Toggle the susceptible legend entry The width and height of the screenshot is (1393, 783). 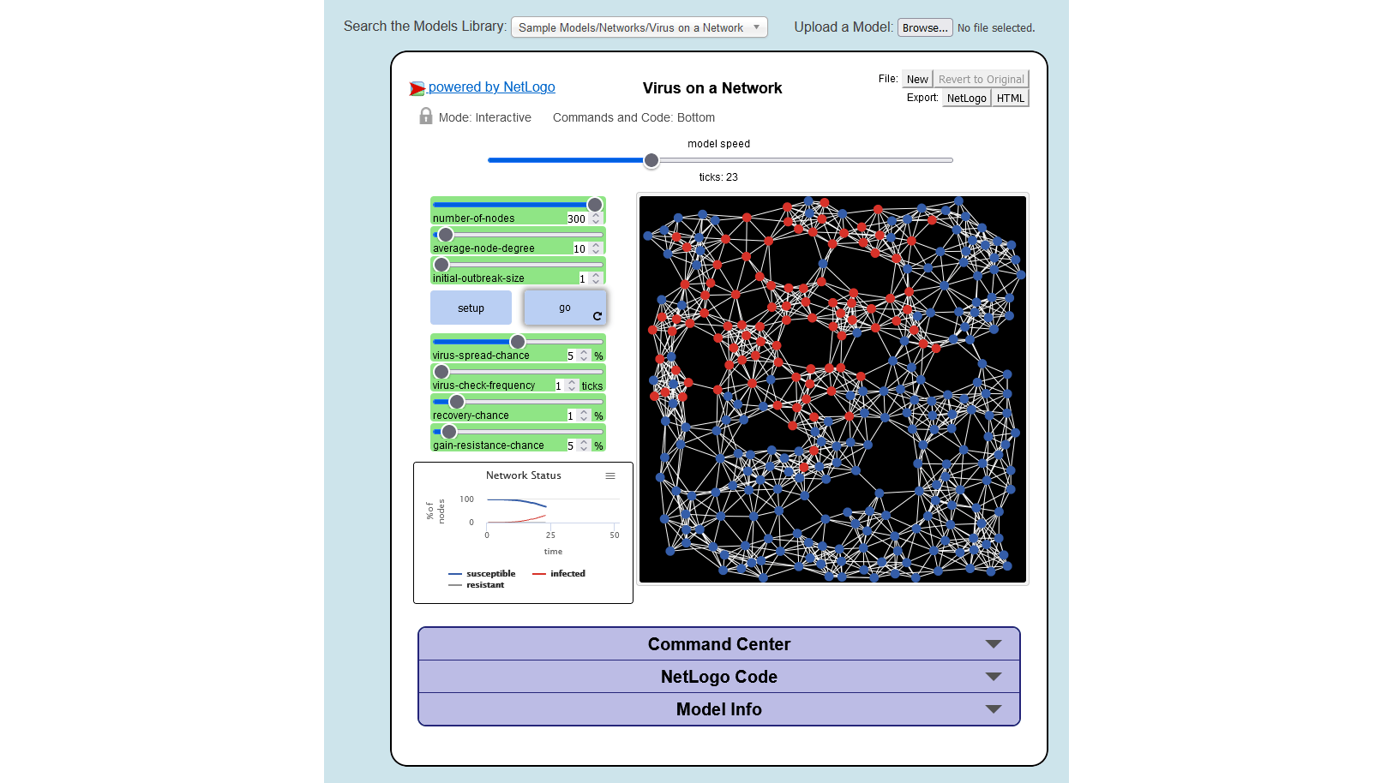(482, 574)
